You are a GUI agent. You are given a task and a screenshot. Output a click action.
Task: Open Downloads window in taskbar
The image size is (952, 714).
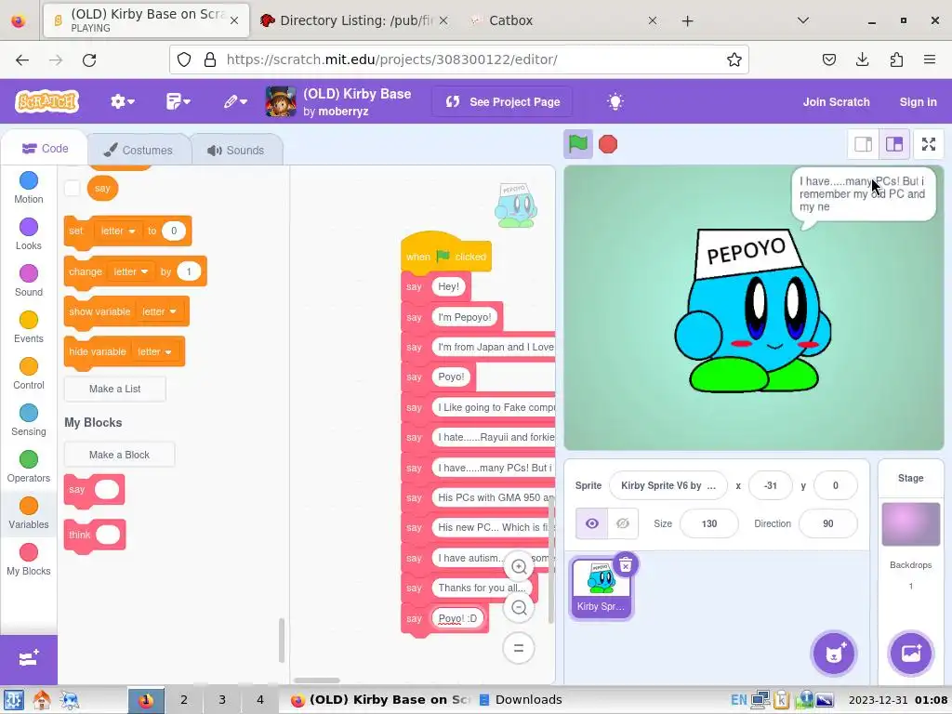pyautogui.click(x=521, y=699)
